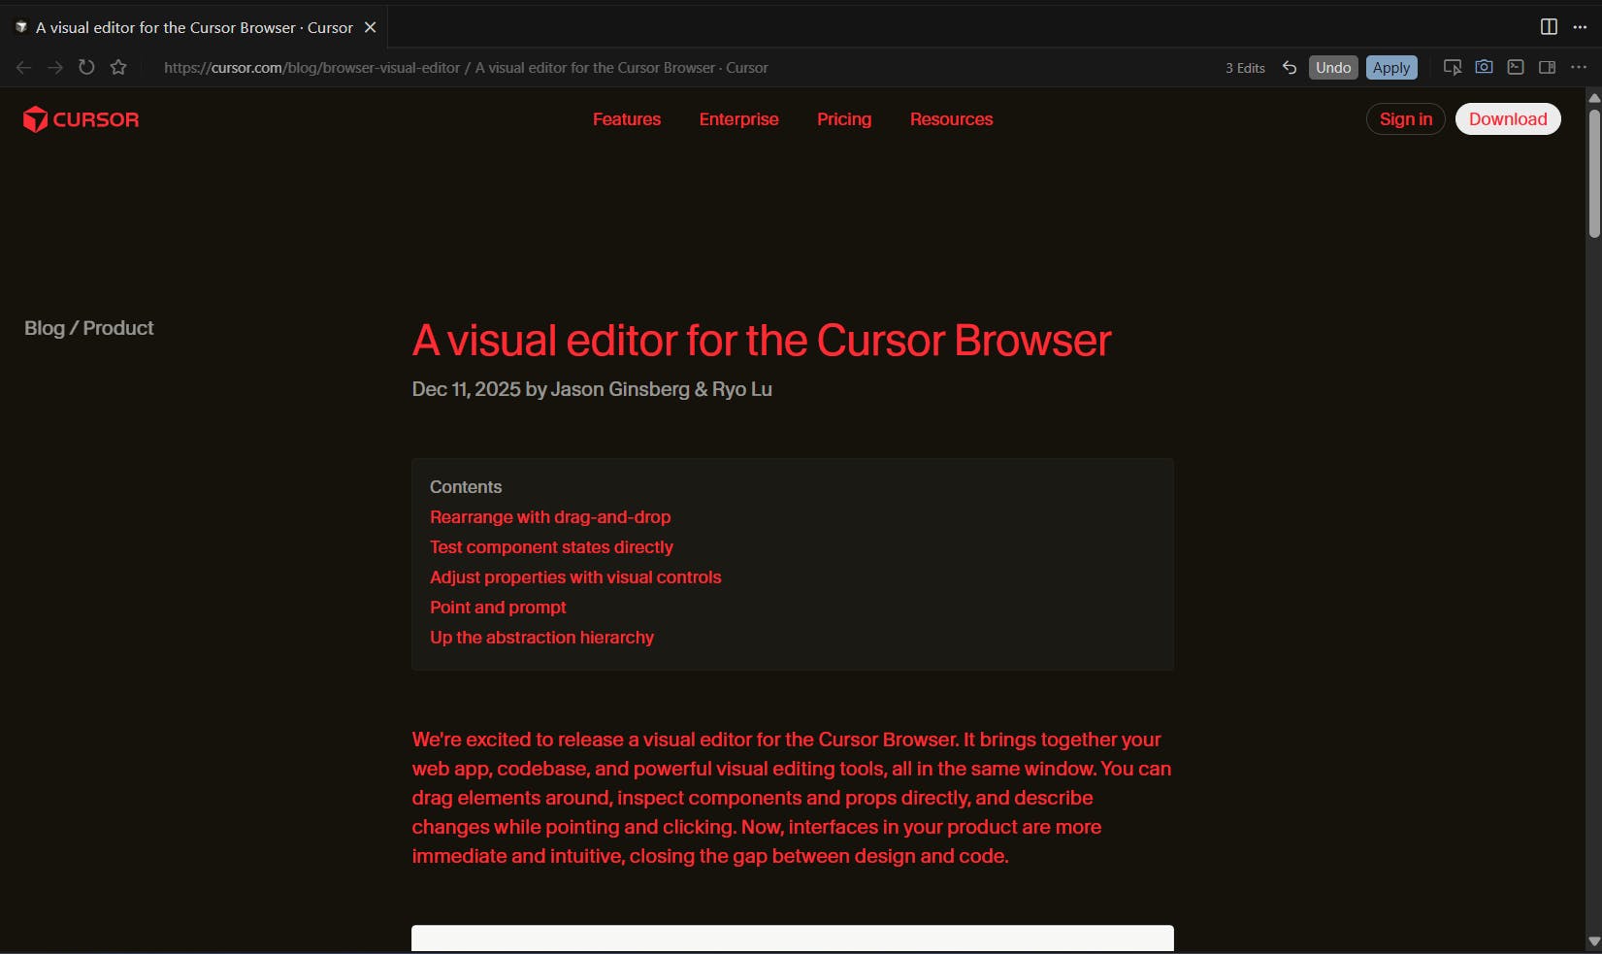Image resolution: width=1602 pixels, height=954 pixels.
Task: Click the 3 Edits label
Action: pyautogui.click(x=1245, y=68)
